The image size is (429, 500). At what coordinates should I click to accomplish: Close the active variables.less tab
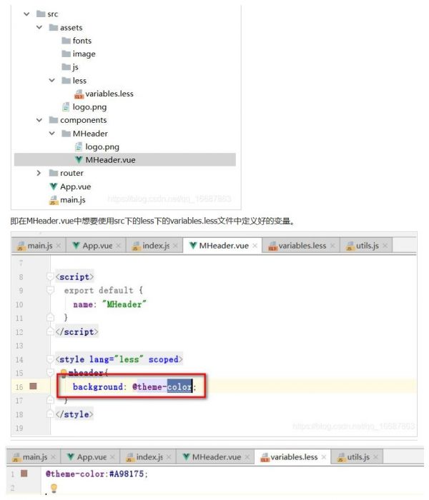pos(324,457)
